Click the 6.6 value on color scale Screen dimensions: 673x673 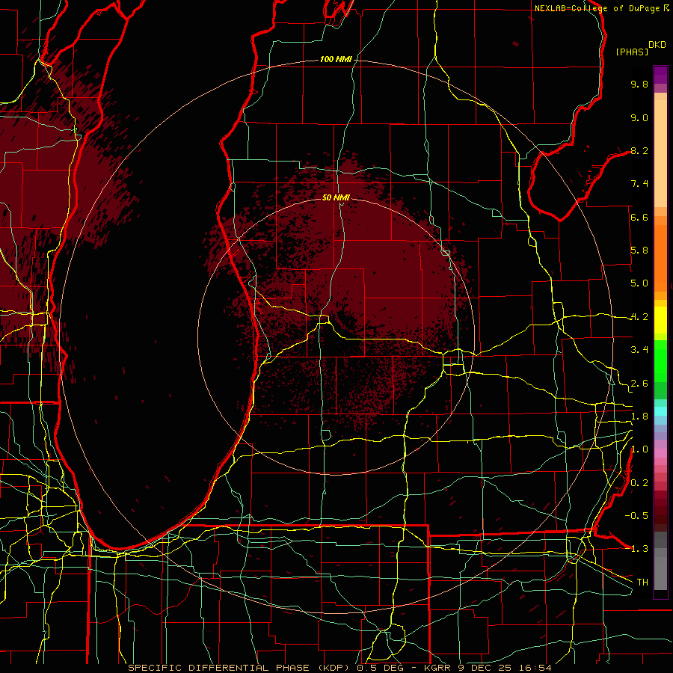(x=639, y=217)
